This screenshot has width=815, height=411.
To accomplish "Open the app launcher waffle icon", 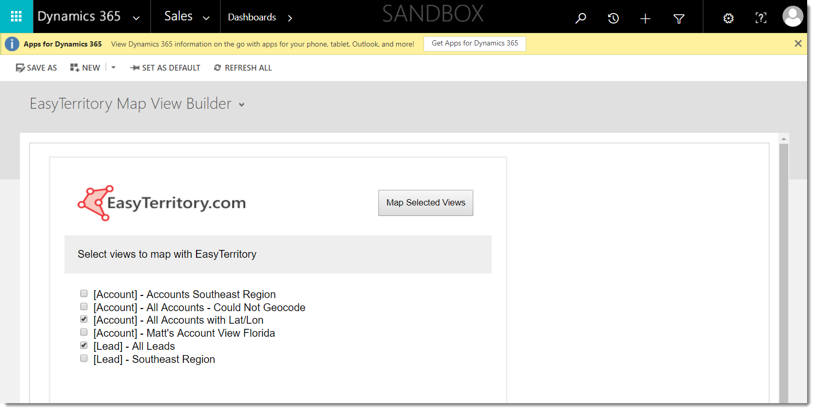I will pos(16,16).
